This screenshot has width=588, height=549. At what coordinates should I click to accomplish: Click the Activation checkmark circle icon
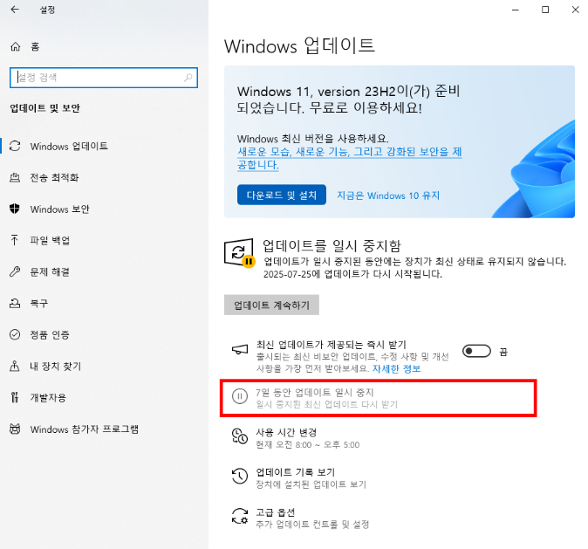[15, 334]
